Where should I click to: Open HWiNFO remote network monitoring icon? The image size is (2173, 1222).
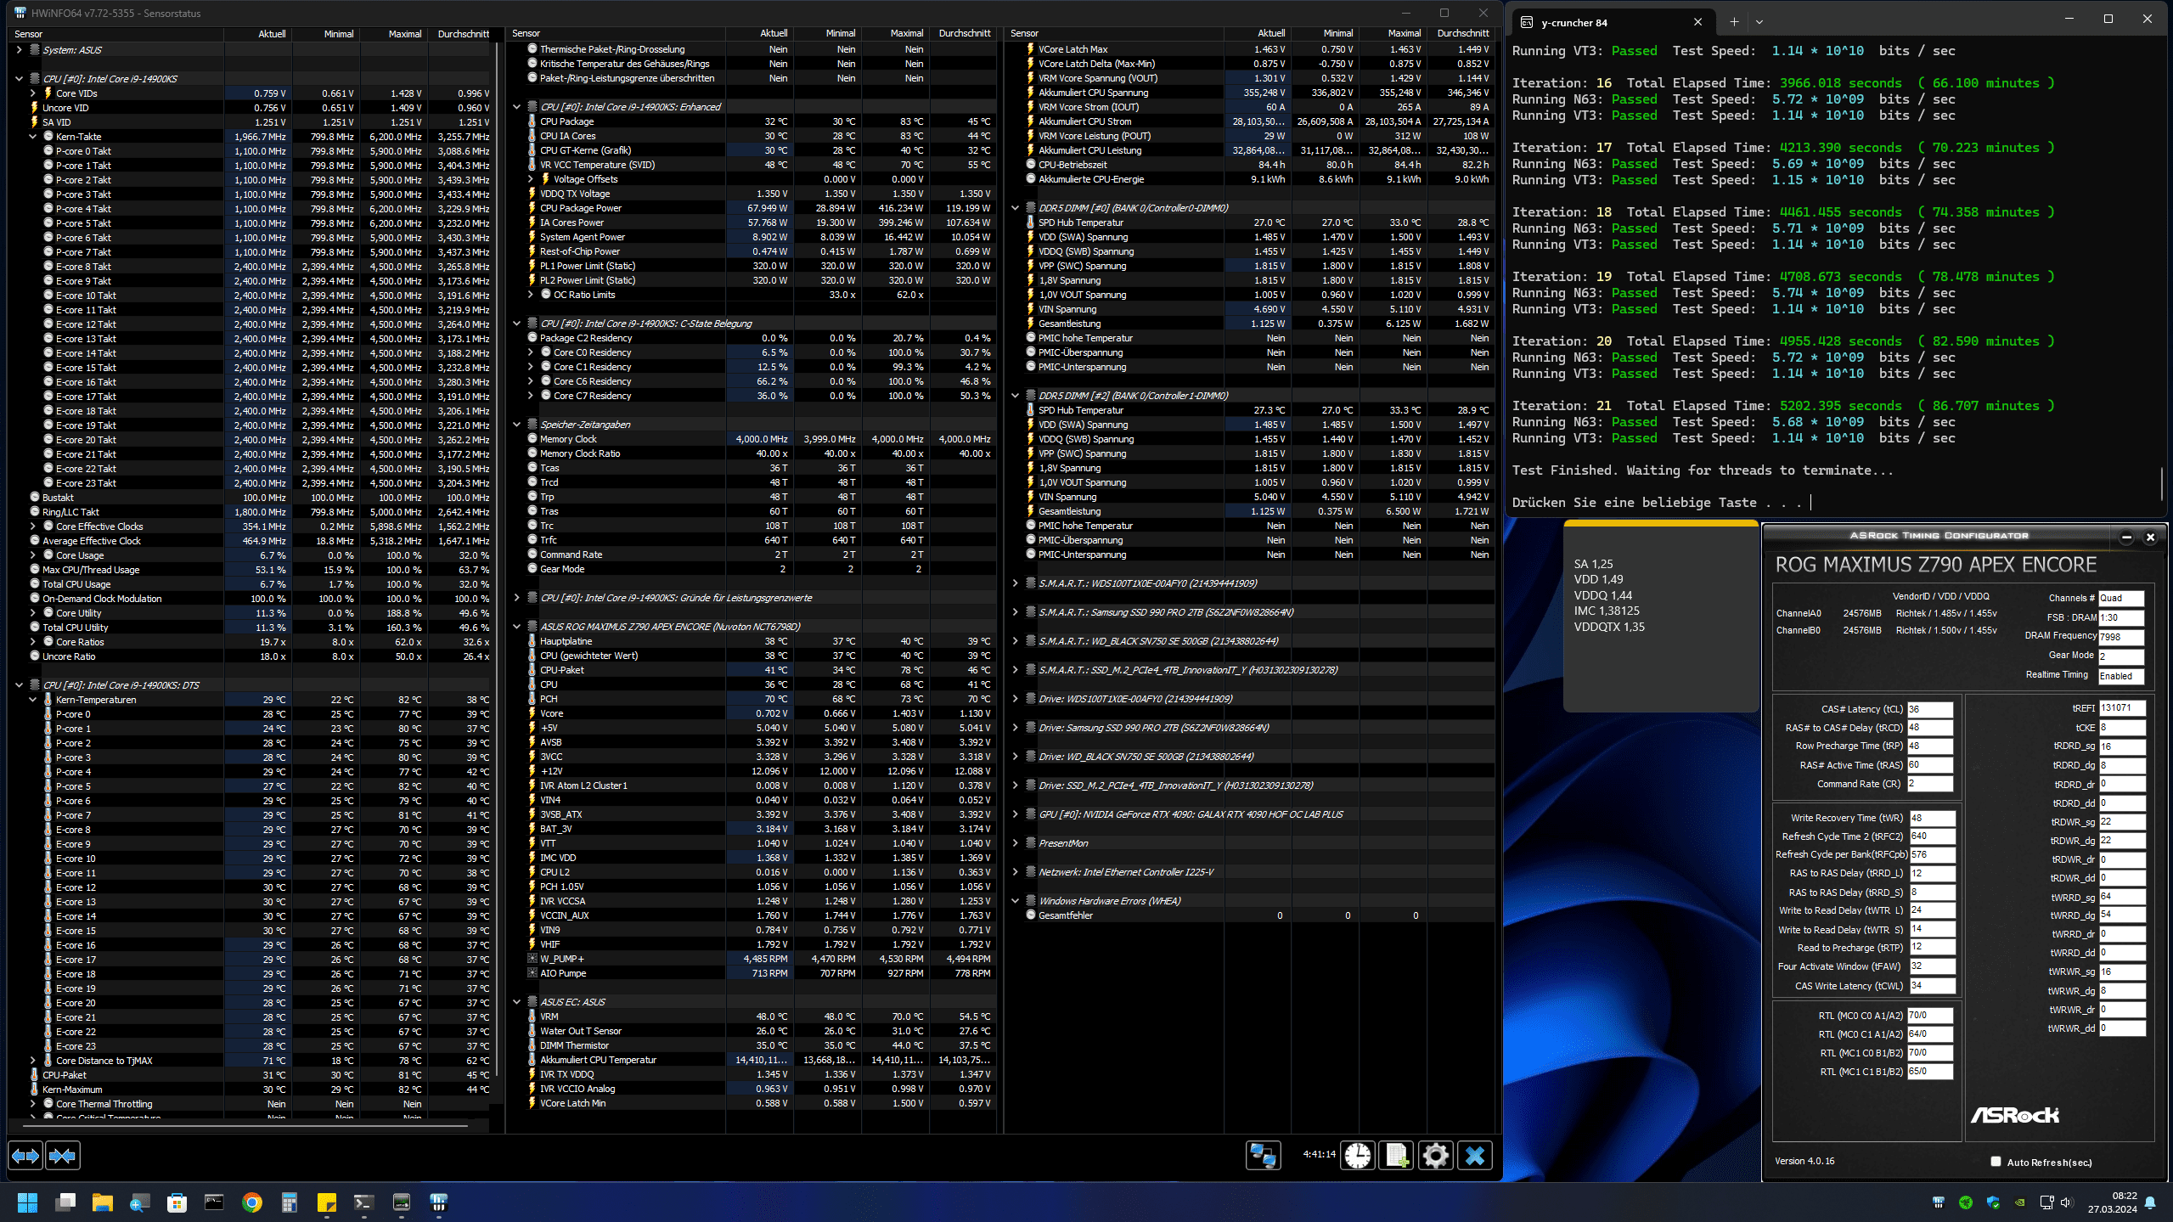(1263, 1156)
